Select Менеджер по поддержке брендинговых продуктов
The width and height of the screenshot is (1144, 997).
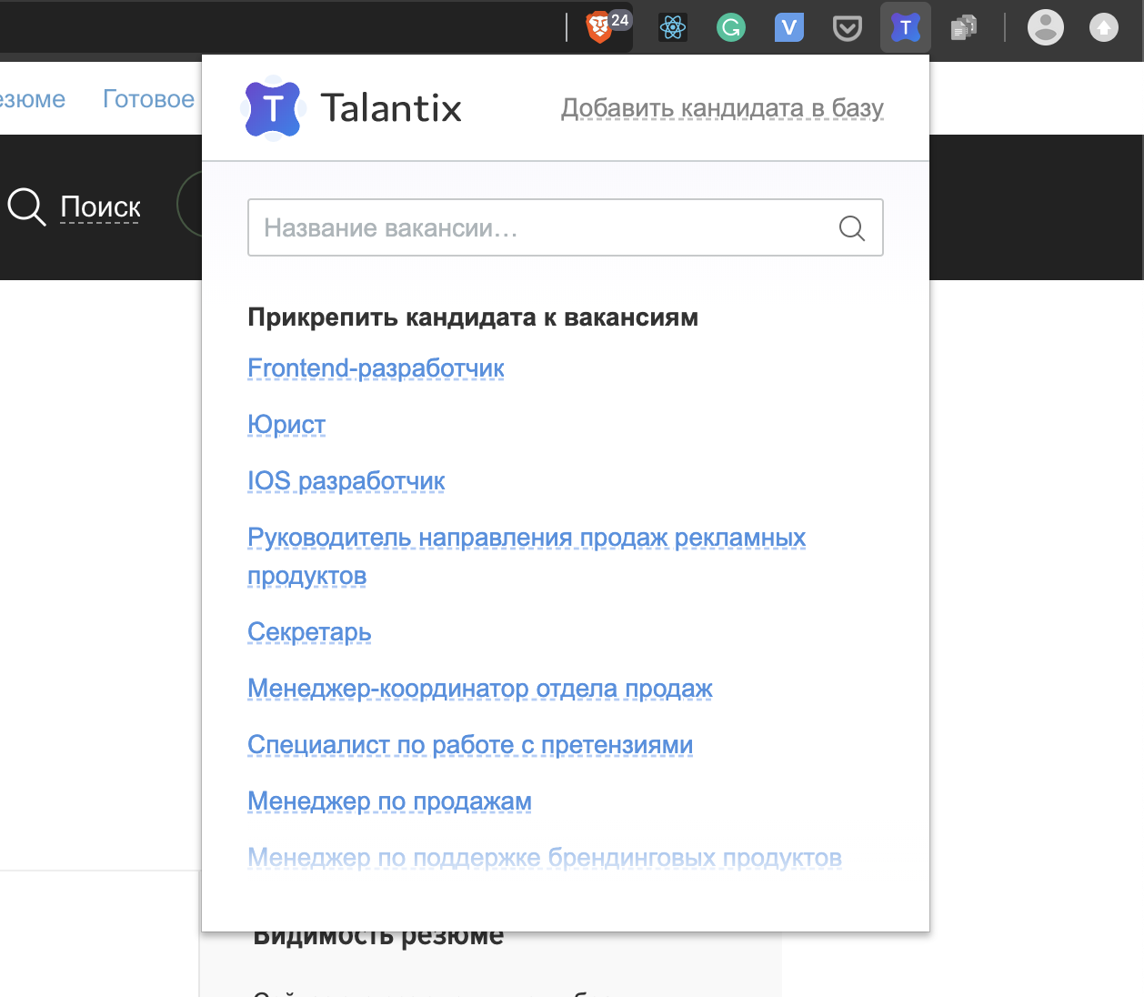point(545,858)
